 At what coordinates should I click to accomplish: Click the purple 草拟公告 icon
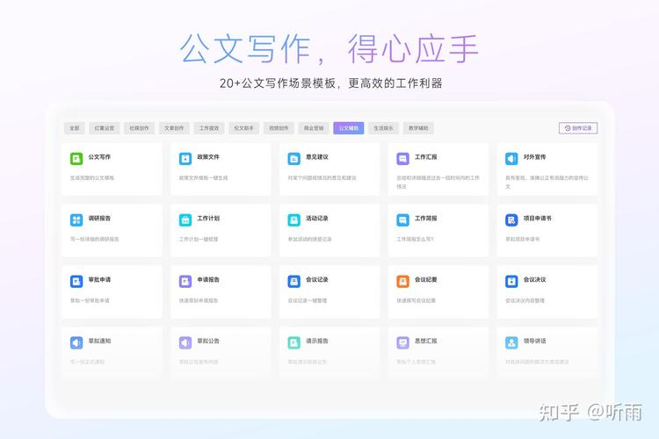(185, 342)
